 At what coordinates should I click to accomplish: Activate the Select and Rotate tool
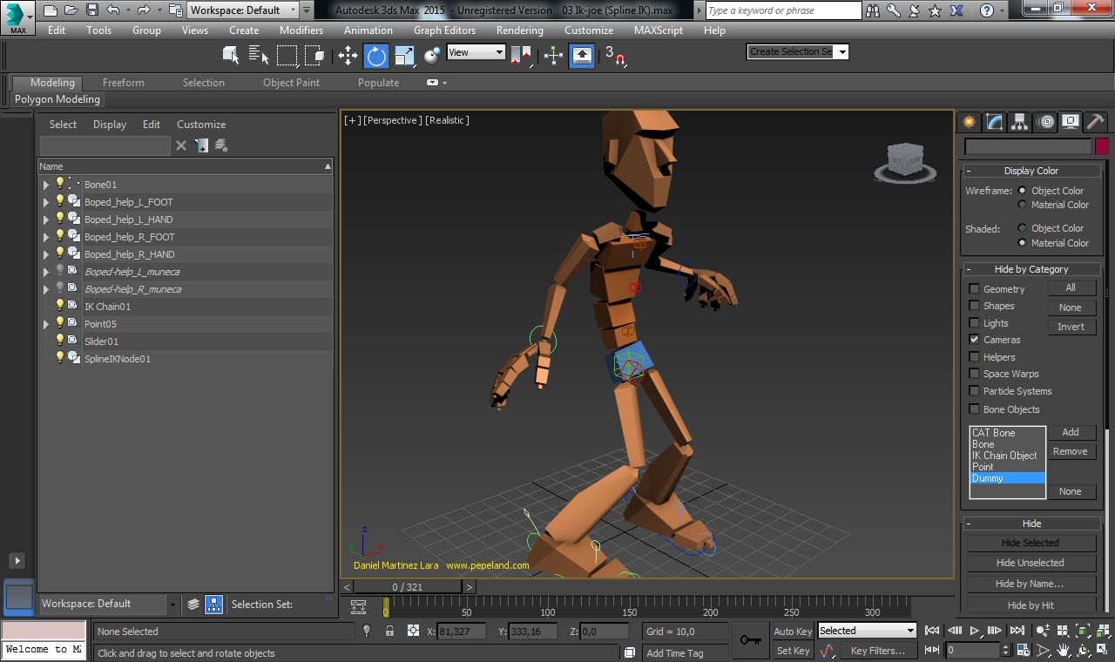[376, 56]
